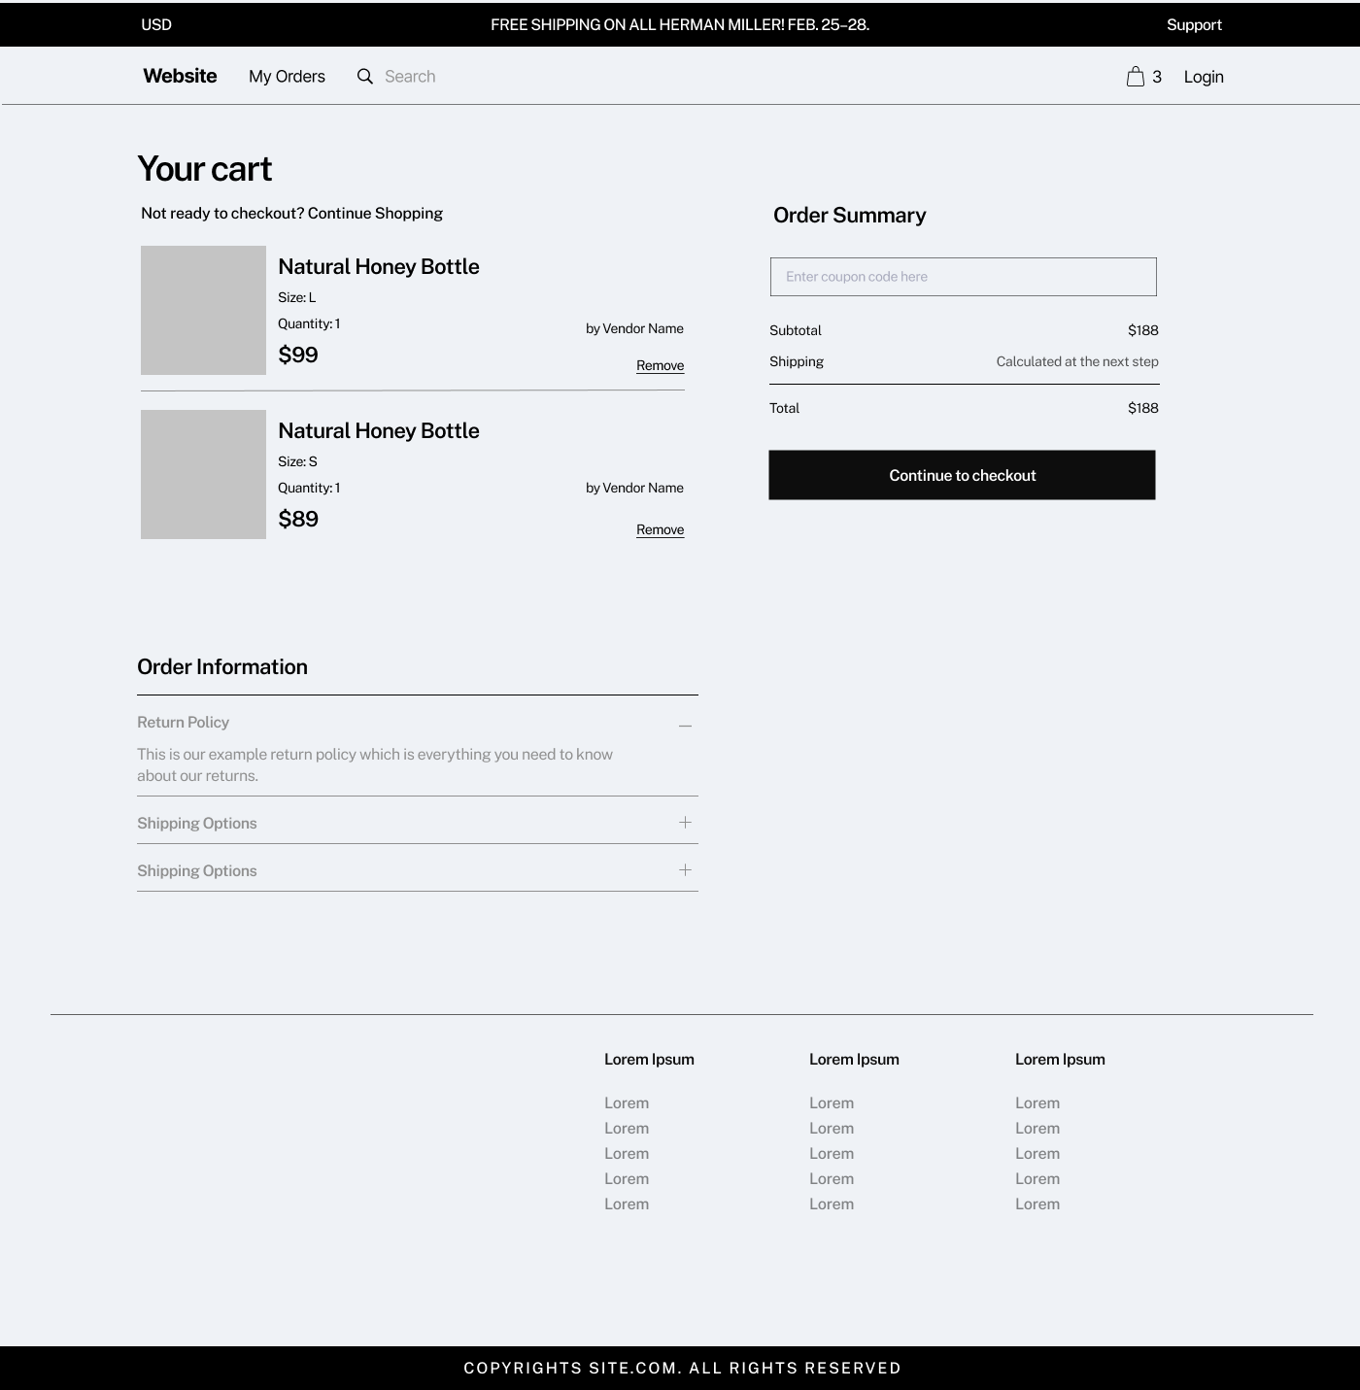
Task: Open the shopping bag cart icon
Action: (x=1135, y=76)
